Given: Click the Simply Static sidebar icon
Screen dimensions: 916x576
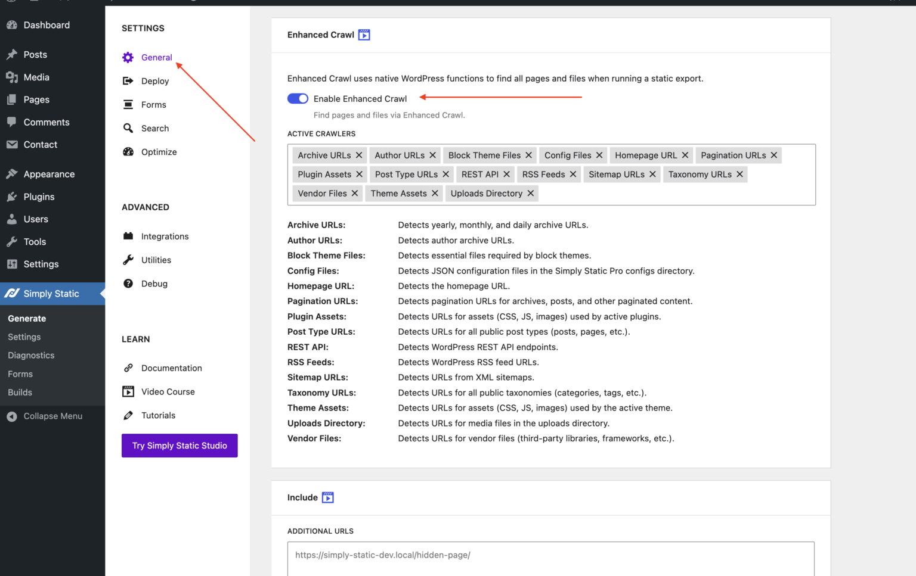Looking at the screenshot, I should click(x=12, y=293).
